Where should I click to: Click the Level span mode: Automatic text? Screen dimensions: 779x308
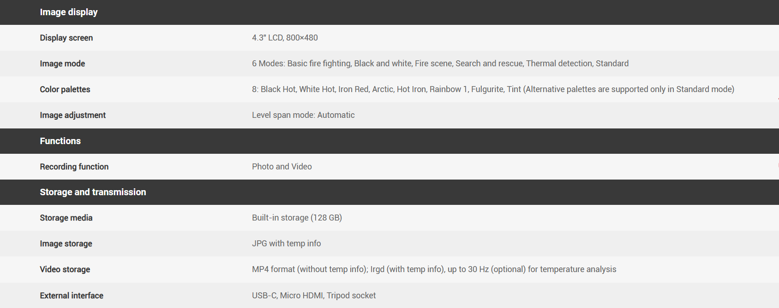[x=303, y=115]
